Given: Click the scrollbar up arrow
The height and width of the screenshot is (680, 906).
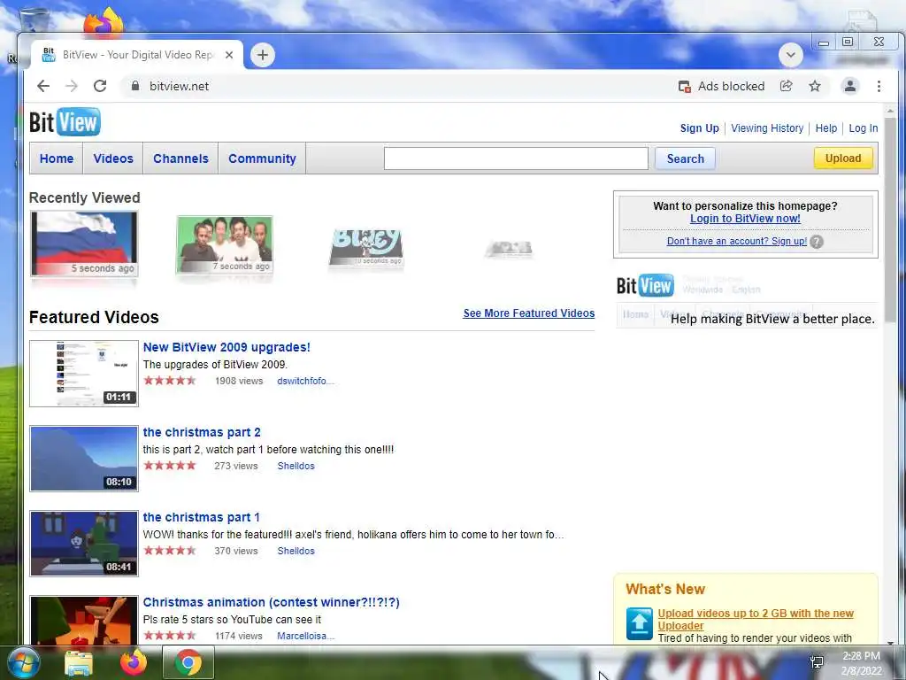Looking at the screenshot, I should coord(890,110).
